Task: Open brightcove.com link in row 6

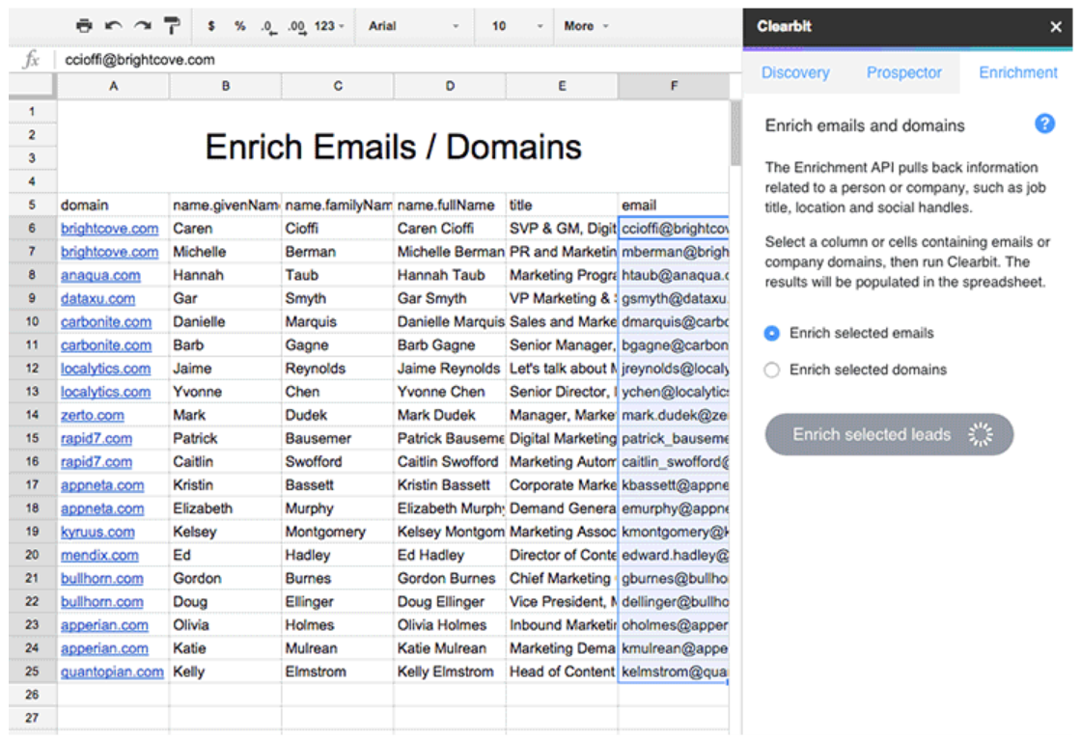Action: click(x=110, y=229)
